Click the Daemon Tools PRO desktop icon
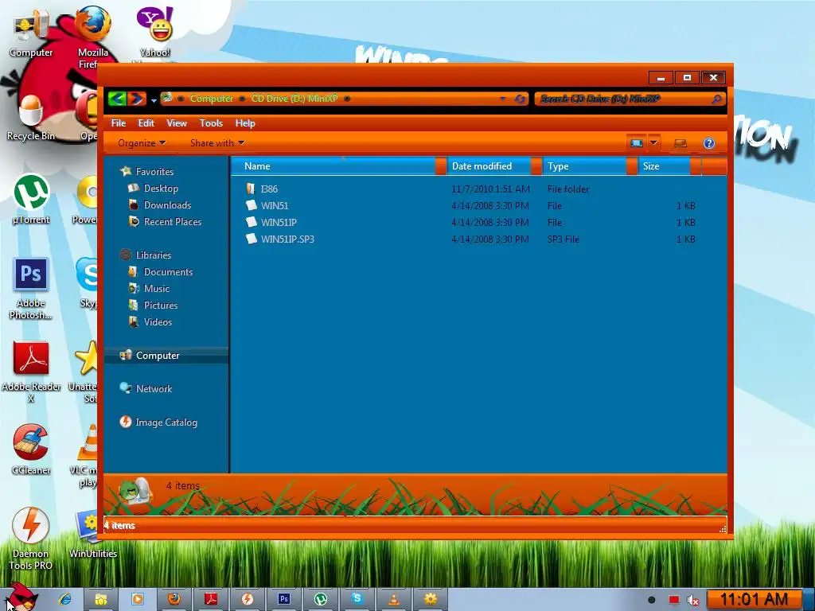Image resolution: width=815 pixels, height=611 pixels. point(31,539)
